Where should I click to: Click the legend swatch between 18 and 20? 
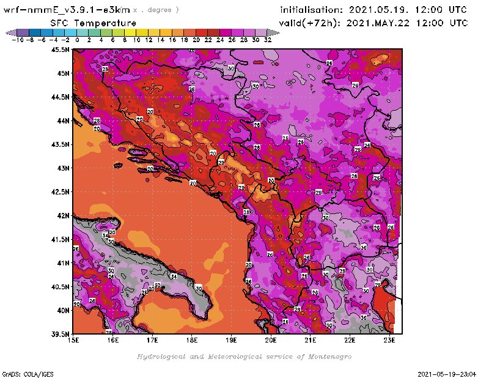pos(189,32)
